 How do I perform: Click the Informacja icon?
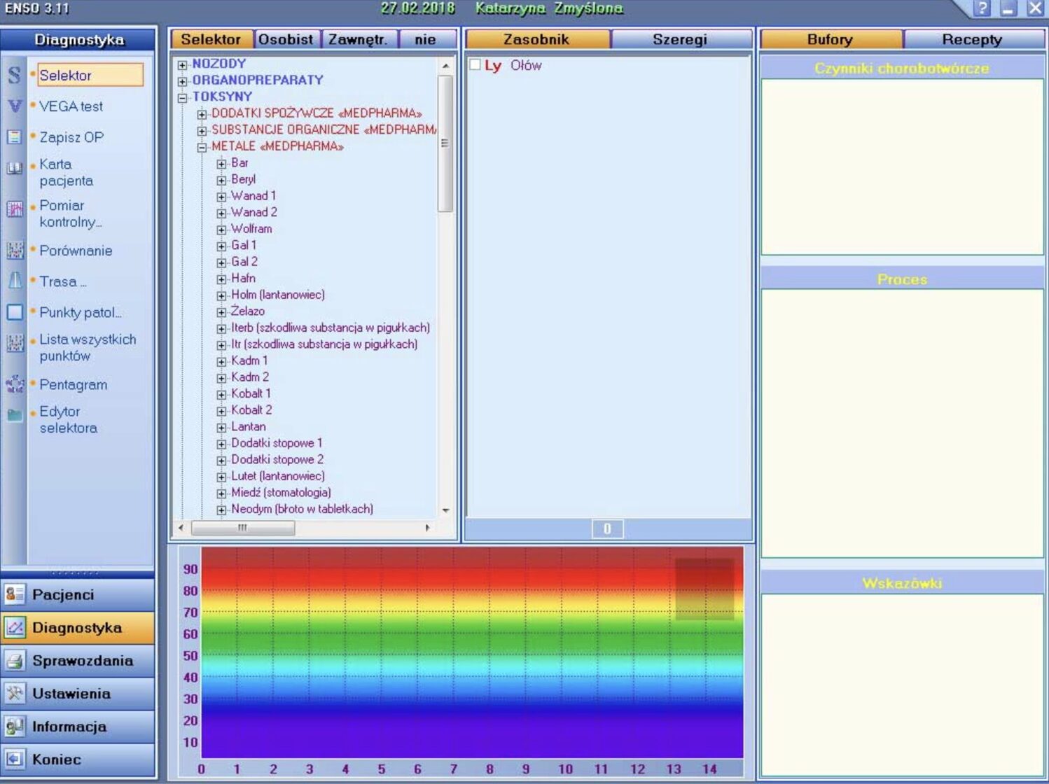click(x=14, y=726)
